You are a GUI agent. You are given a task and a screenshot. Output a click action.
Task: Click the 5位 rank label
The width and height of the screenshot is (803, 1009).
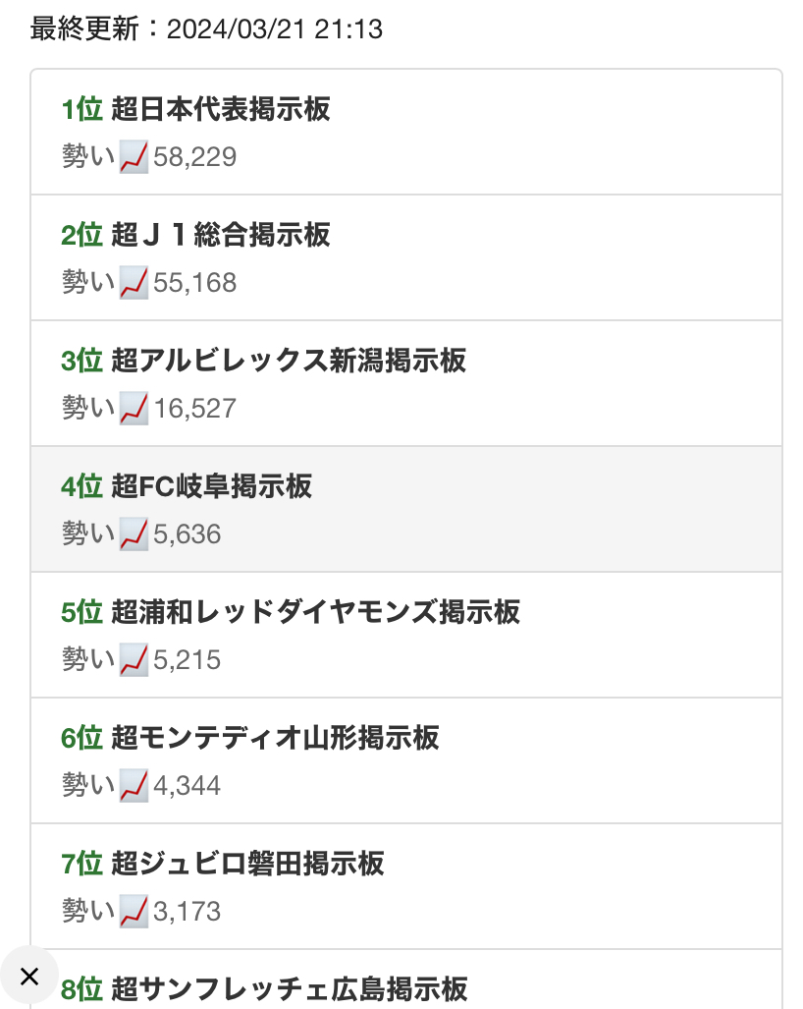pyautogui.click(x=81, y=612)
